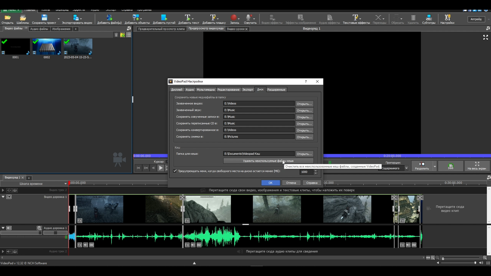Screen dimensions: 491x276
Task: Click the delete unused cache files button
Action: [x=268, y=161]
